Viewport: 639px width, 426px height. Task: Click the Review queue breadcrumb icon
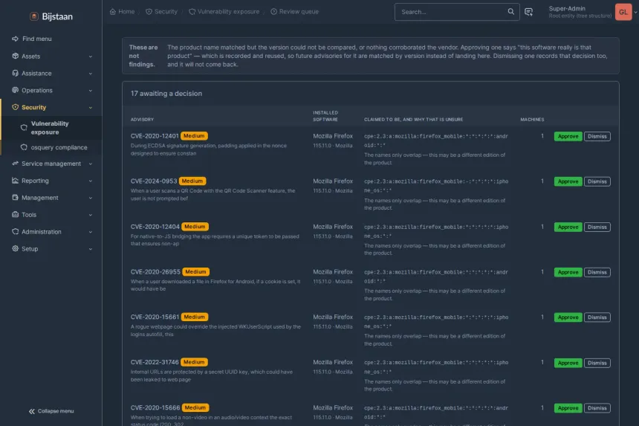coord(274,11)
